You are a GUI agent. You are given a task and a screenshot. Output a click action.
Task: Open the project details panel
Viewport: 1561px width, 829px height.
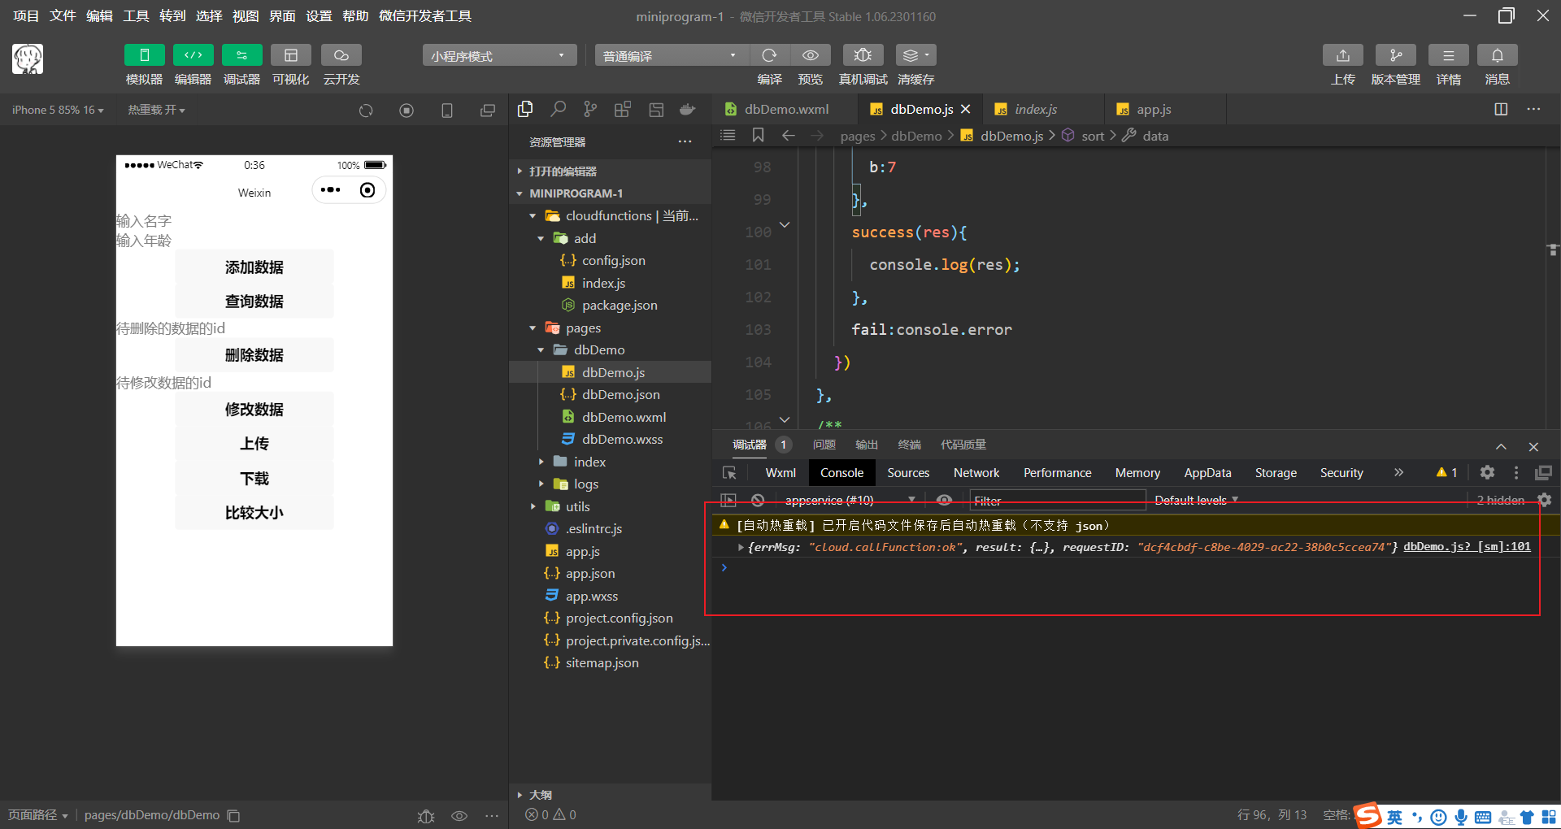1448,55
